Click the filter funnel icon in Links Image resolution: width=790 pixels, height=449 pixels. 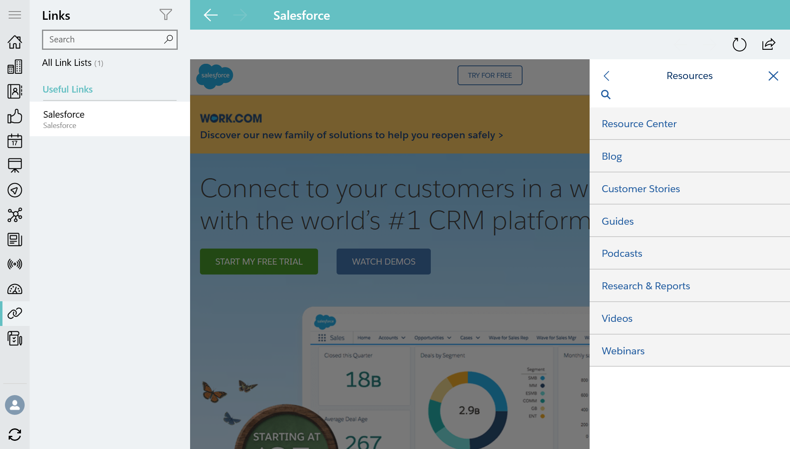(165, 15)
